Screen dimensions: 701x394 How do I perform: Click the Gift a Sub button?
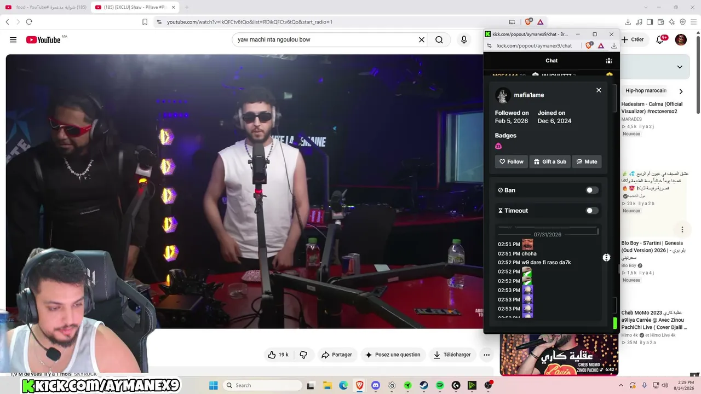550,161
